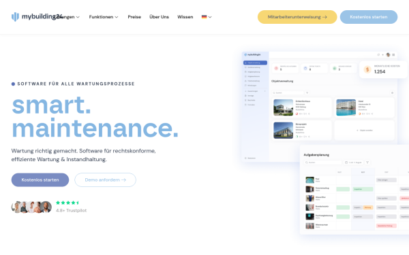
Task: Click the plus icon in dashboard top bar
Action: pos(382,54)
